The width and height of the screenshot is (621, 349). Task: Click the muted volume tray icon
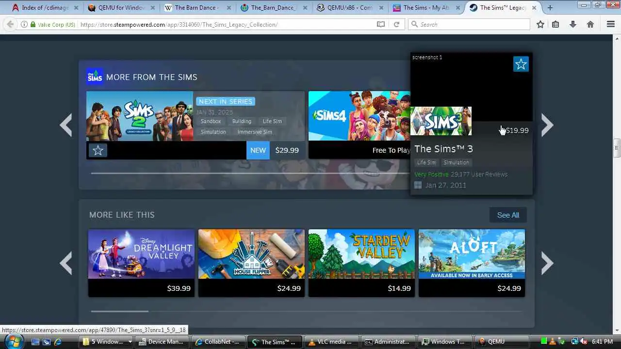583,342
